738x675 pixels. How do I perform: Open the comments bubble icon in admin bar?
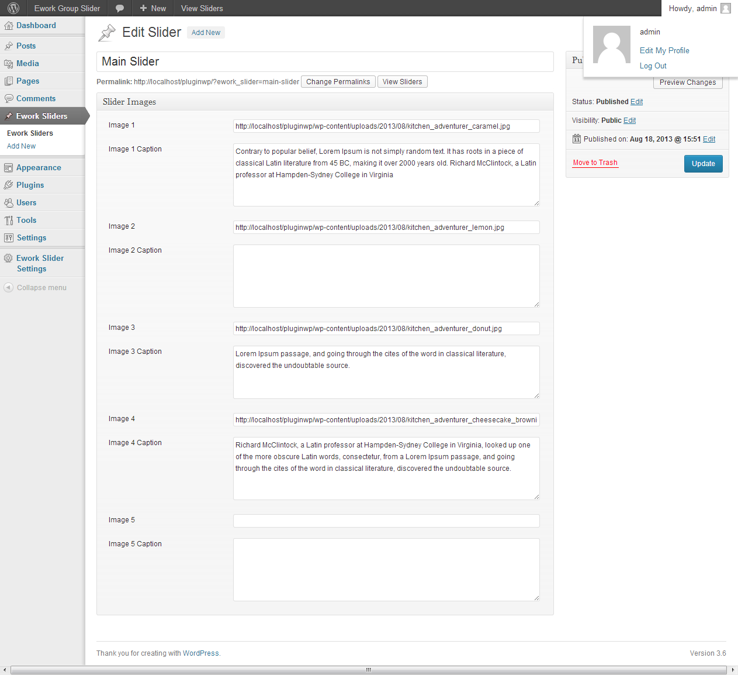click(x=120, y=8)
